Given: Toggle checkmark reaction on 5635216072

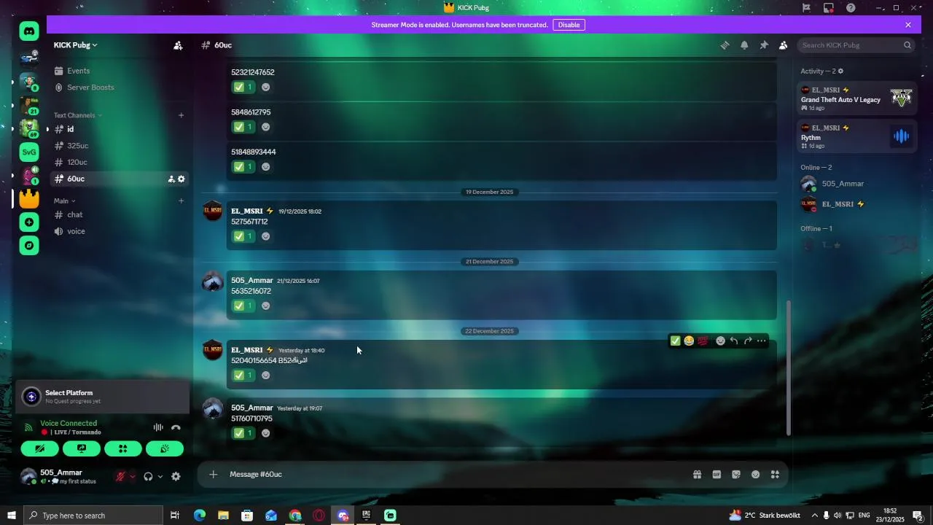Looking at the screenshot, I should [x=243, y=306].
